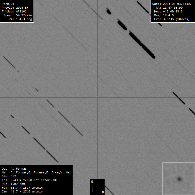Click the red target box at crosshair center
The width and height of the screenshot is (195, 195).
[x=97, y=97]
